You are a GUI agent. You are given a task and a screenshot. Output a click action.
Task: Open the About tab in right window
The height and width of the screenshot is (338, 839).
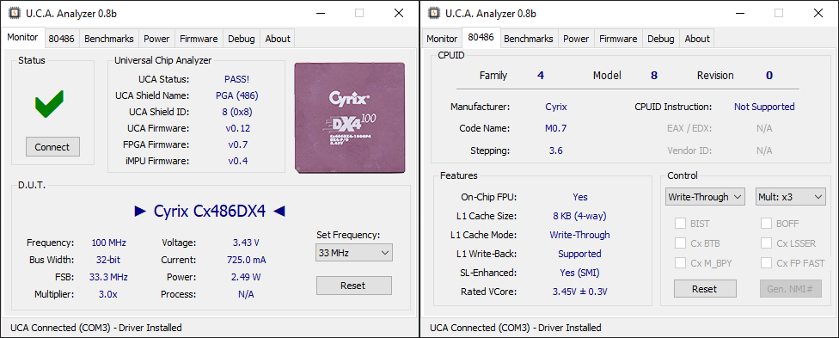tap(697, 39)
